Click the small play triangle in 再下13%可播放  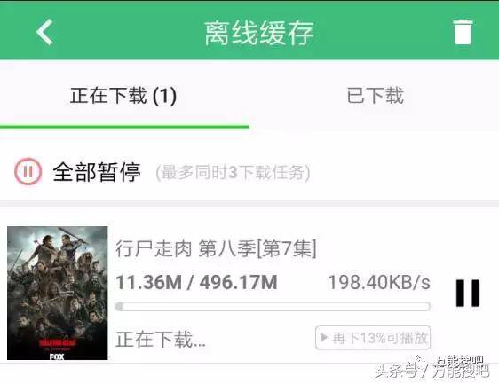pyautogui.click(x=324, y=337)
